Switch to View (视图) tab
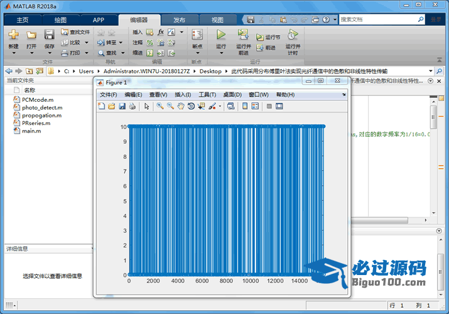449x314 pixels. pyautogui.click(x=217, y=19)
